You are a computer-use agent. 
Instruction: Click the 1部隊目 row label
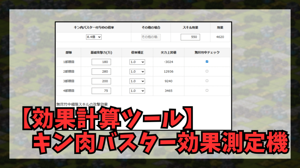pos(69,62)
